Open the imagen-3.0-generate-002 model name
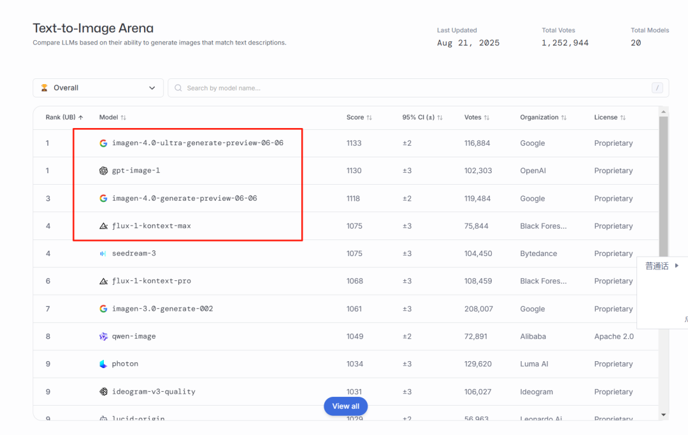 162,309
